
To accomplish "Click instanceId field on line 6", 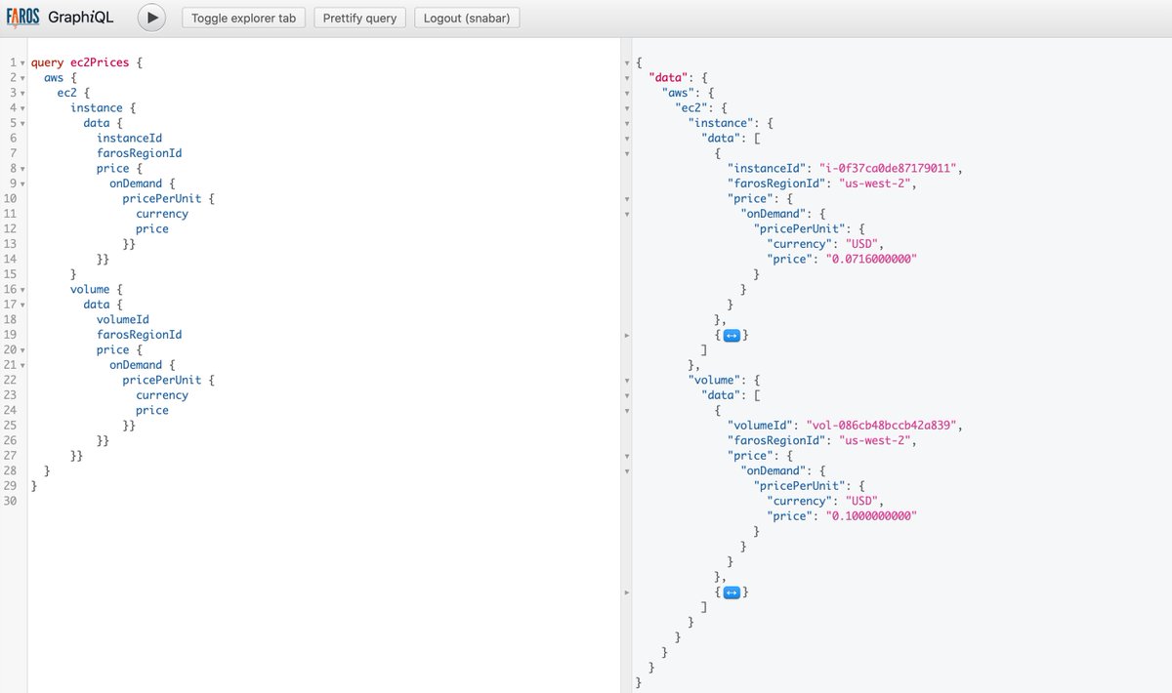I will (x=129, y=139).
